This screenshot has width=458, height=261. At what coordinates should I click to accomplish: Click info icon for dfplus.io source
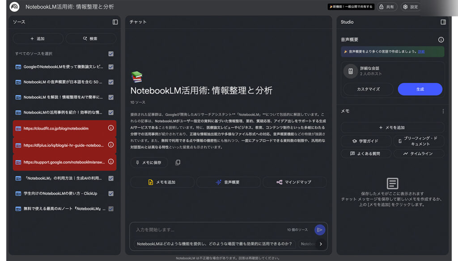tap(111, 145)
